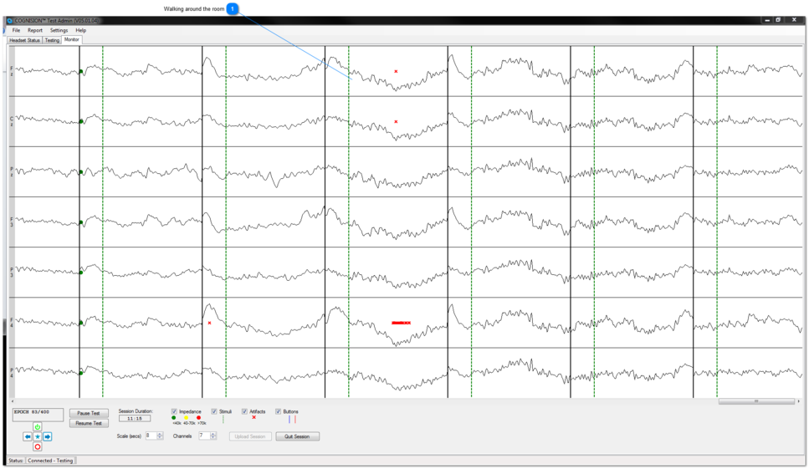Viewport: 809px width, 469px height.
Task: Open the Report menu
Action: [x=34, y=30]
